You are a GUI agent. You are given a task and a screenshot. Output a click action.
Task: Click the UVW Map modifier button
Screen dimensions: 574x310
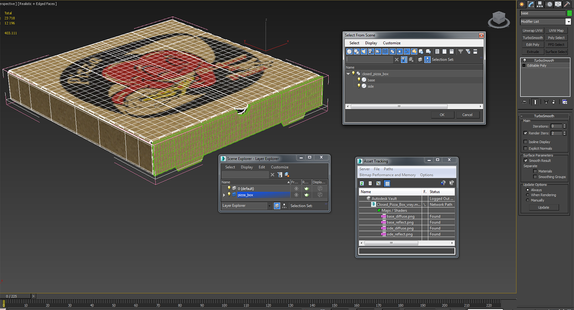click(556, 31)
